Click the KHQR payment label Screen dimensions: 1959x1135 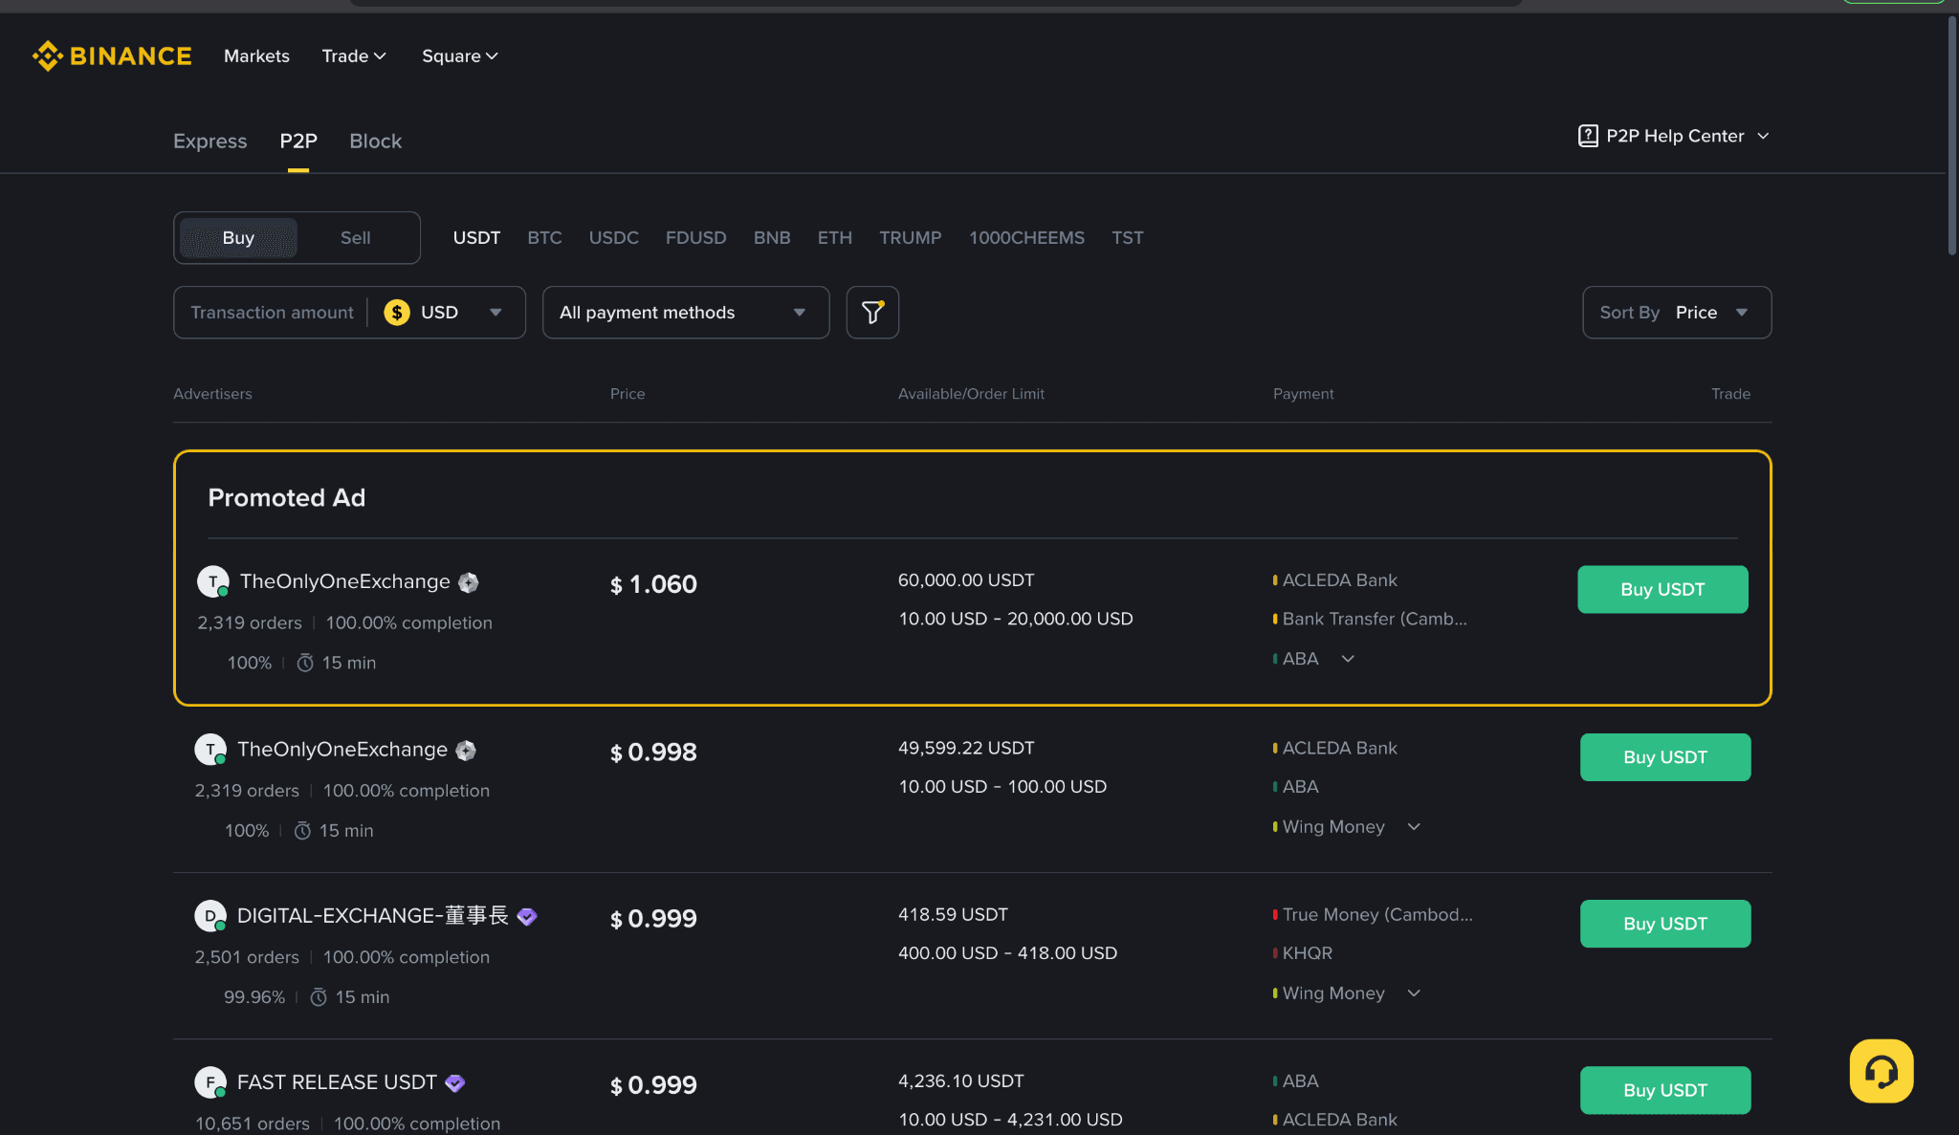[1308, 953]
